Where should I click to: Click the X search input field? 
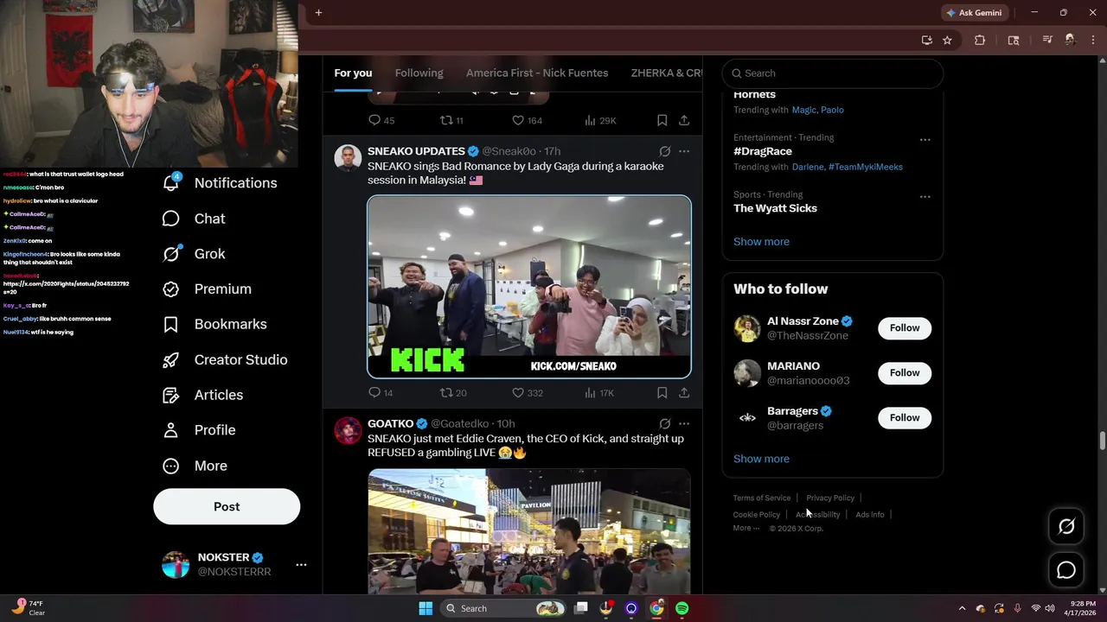tap(833, 73)
